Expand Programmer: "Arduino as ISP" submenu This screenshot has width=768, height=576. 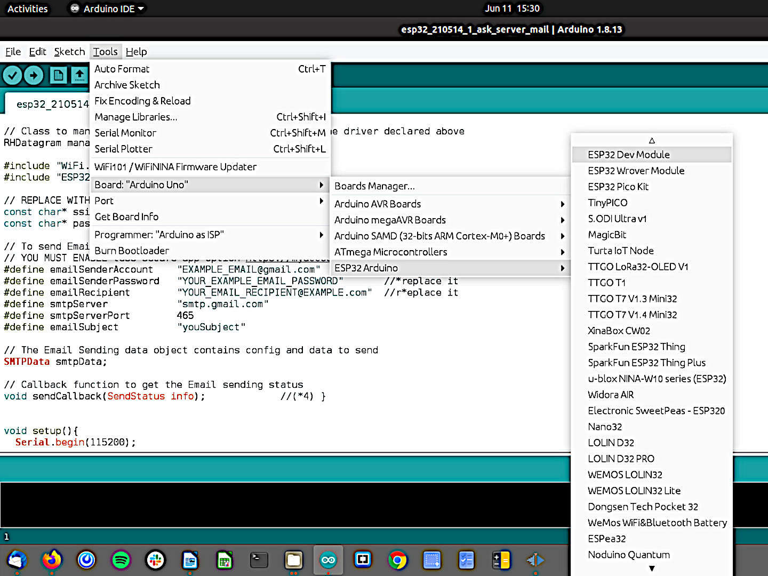click(x=211, y=235)
